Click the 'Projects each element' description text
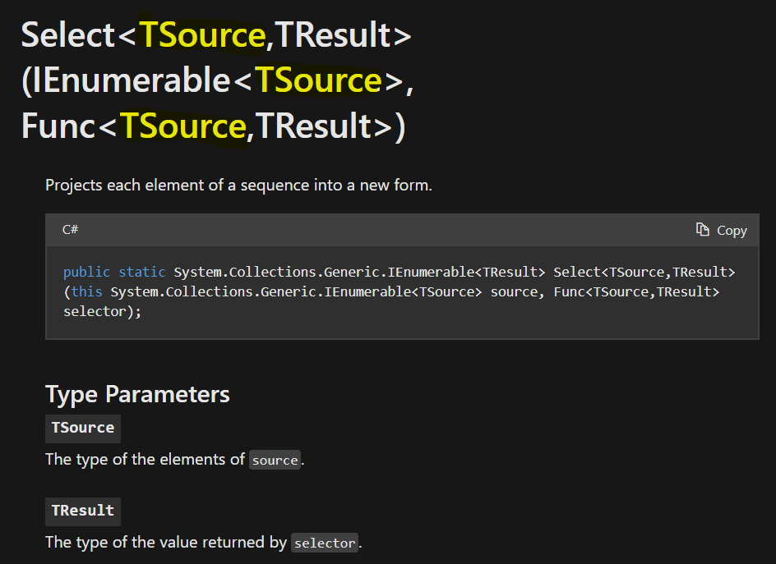Screen dimensions: 776x564 tap(238, 185)
